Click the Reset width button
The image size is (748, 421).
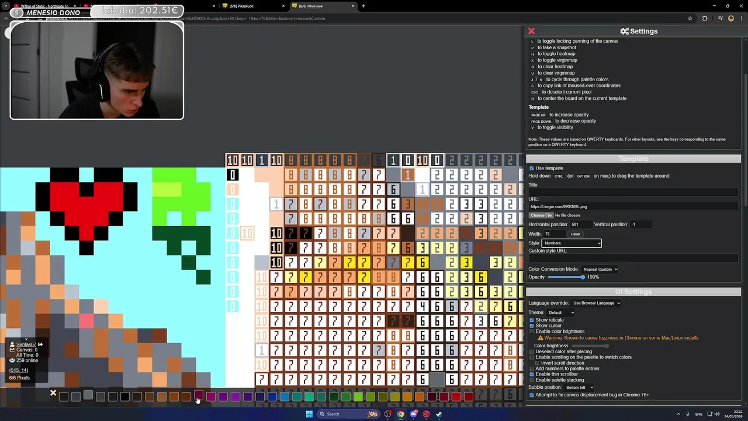(576, 234)
